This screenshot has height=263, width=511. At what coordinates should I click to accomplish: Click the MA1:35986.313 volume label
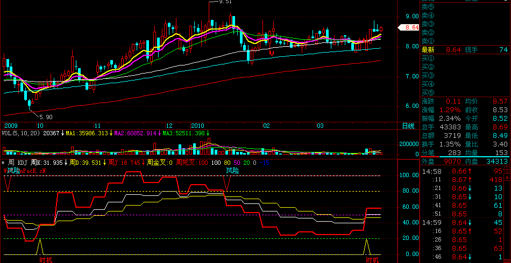87,133
